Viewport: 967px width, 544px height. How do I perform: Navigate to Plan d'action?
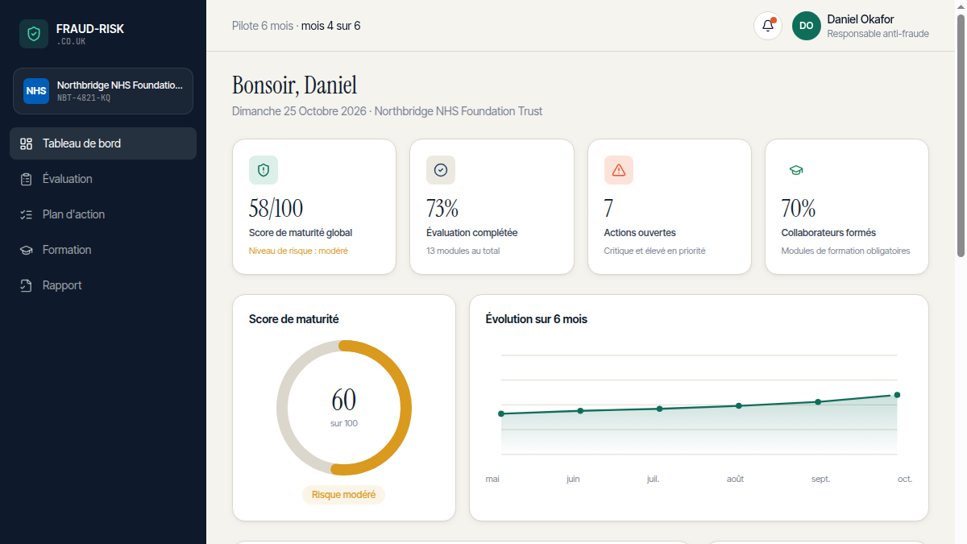(x=103, y=214)
